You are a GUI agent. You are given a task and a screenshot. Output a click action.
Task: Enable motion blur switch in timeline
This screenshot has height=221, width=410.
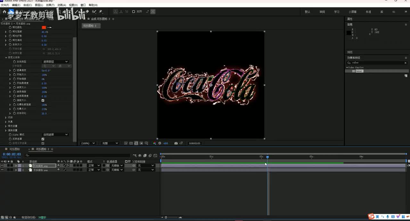[x=150, y=156]
